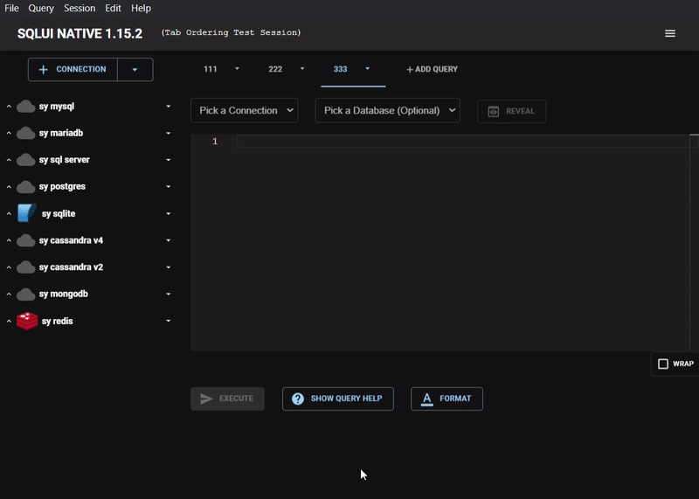Open the Query menu
Screen dimensions: 699x499
click(x=41, y=8)
